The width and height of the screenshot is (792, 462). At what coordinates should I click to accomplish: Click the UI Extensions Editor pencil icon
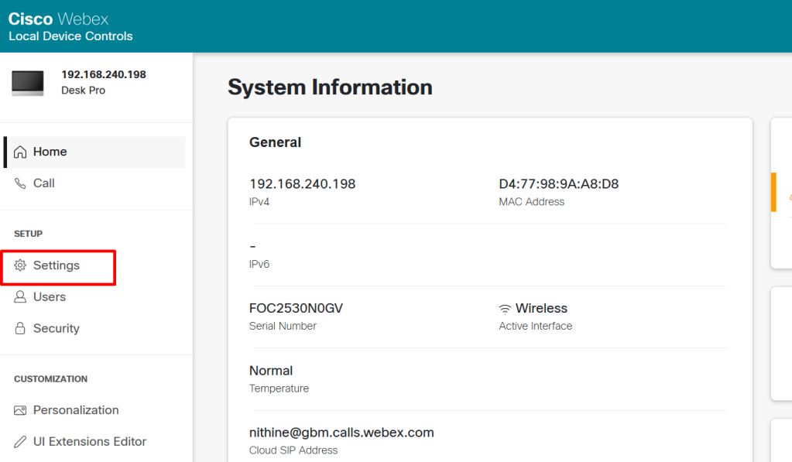[x=20, y=442]
